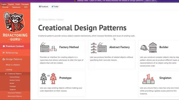This screenshot has width=179, height=100.
Task: Switch language to Chinese
Action: [26, 7]
